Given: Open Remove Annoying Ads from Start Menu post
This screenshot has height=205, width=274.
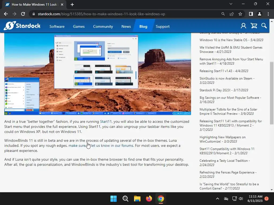Looking at the screenshot, I should click(x=231, y=61).
